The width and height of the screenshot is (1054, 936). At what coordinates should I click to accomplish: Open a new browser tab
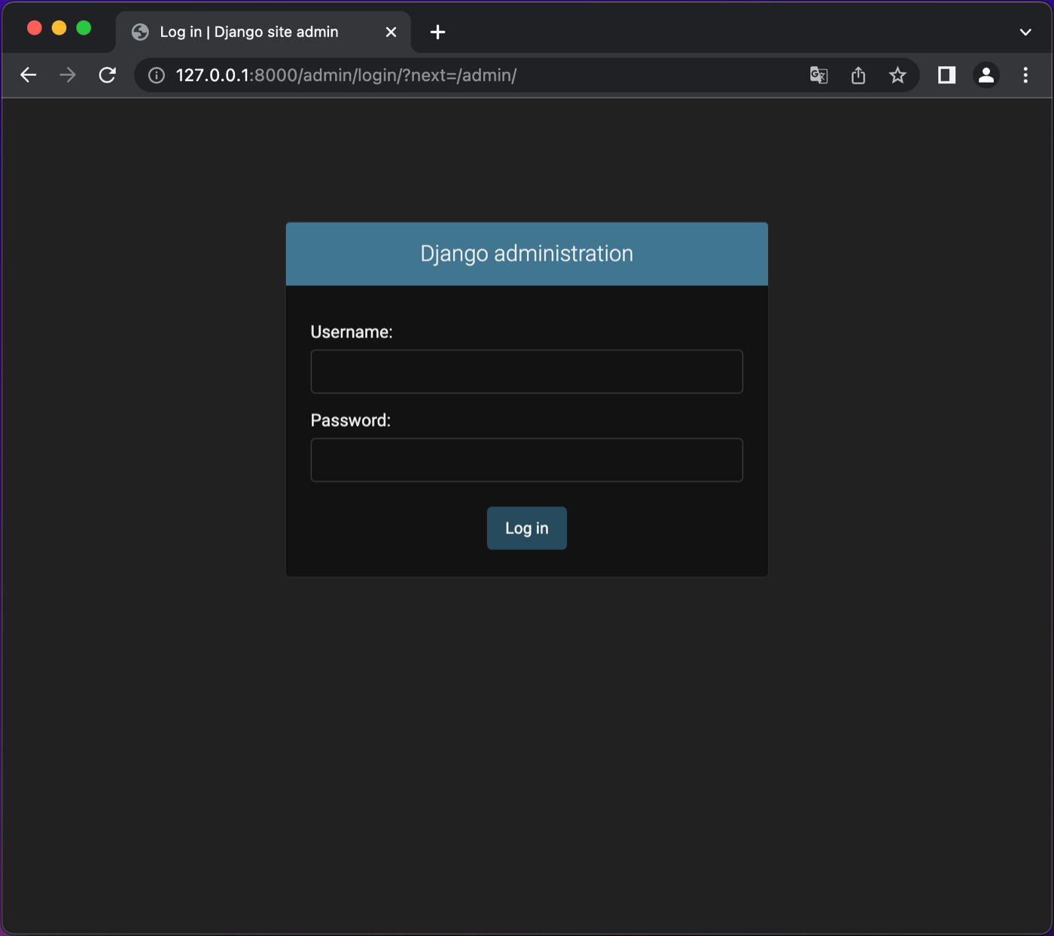pos(438,32)
